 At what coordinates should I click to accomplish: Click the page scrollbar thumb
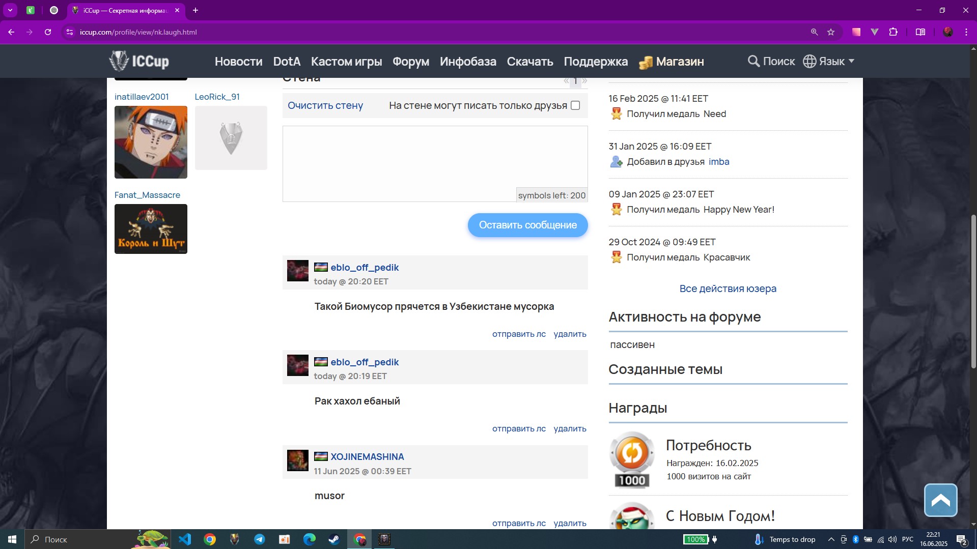coord(973,291)
